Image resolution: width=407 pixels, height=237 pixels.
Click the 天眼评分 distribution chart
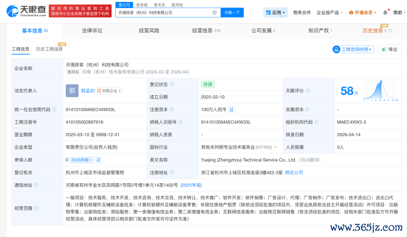381,91
